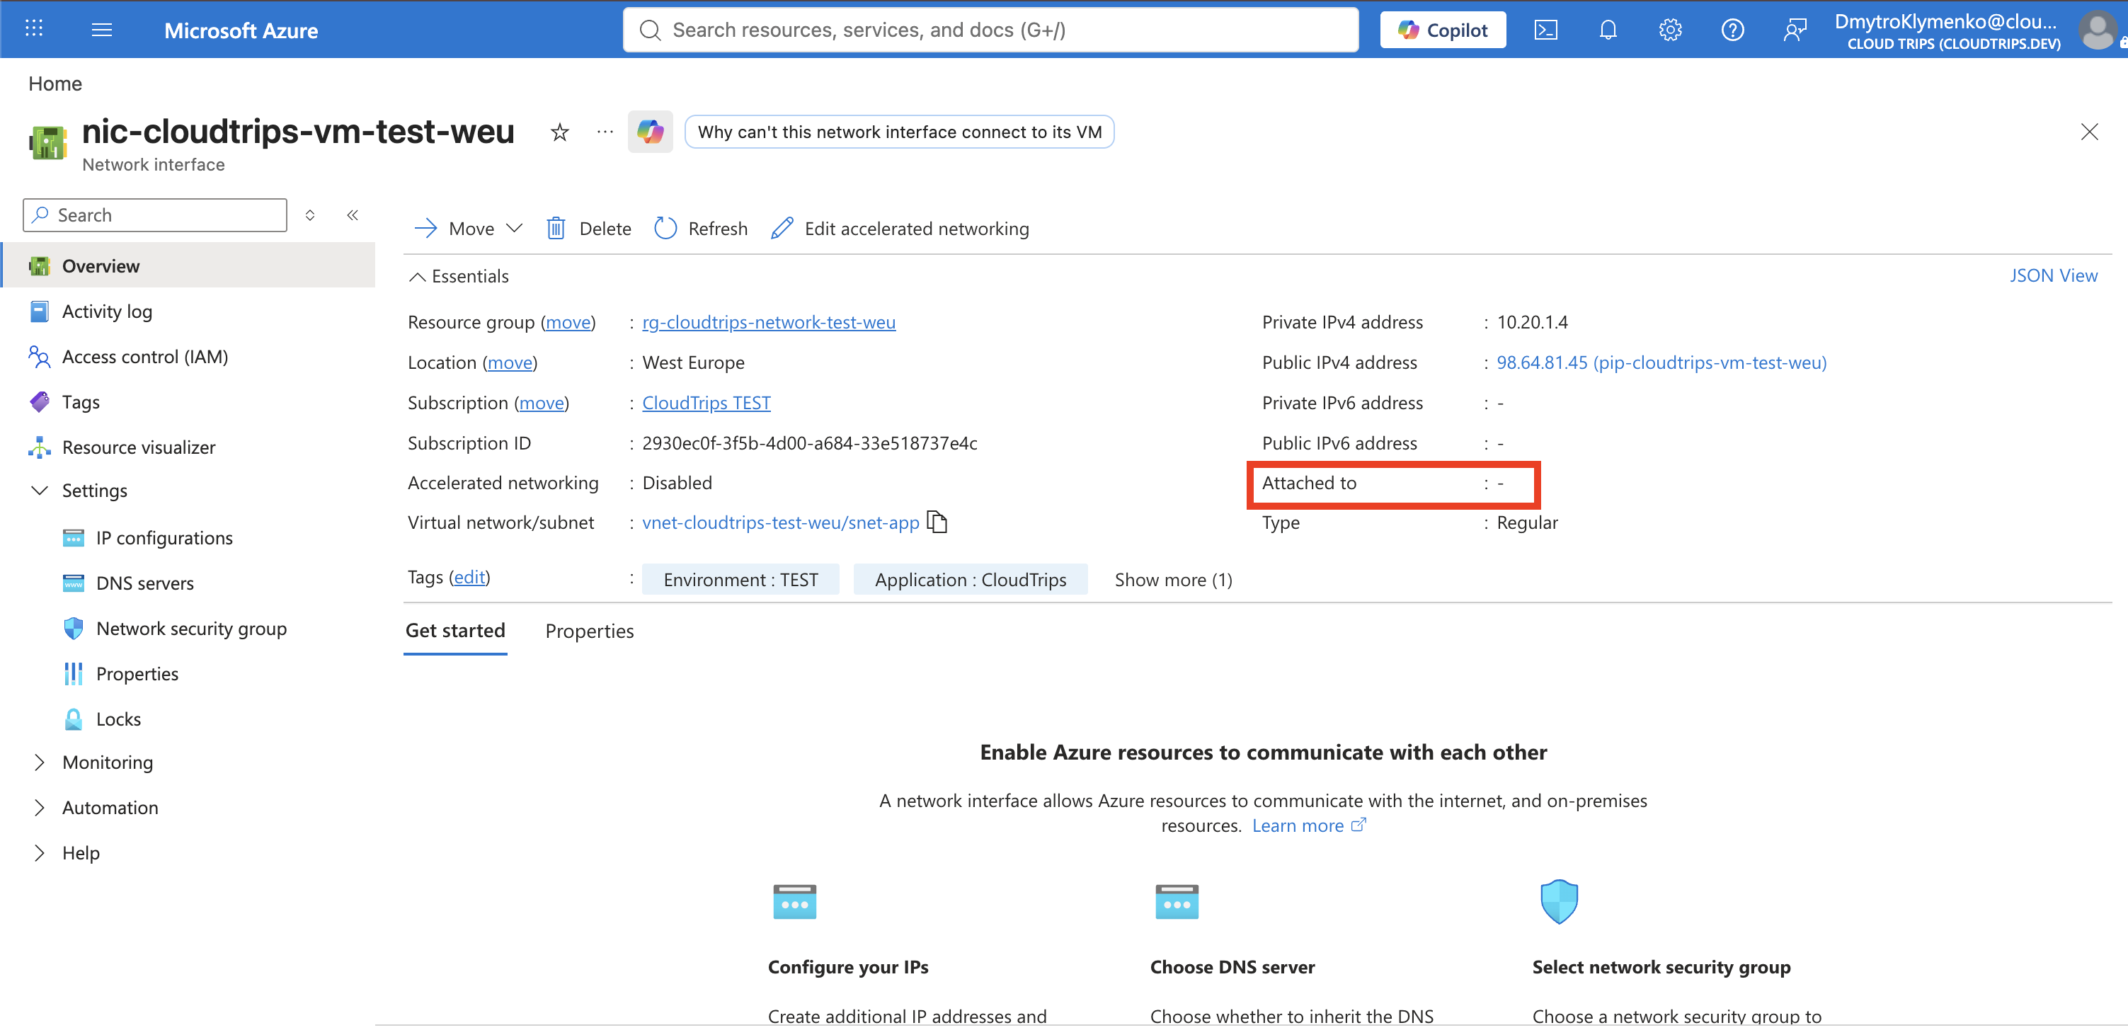Open the more options ellipsis next to title
The height and width of the screenshot is (1035, 2128).
[605, 132]
